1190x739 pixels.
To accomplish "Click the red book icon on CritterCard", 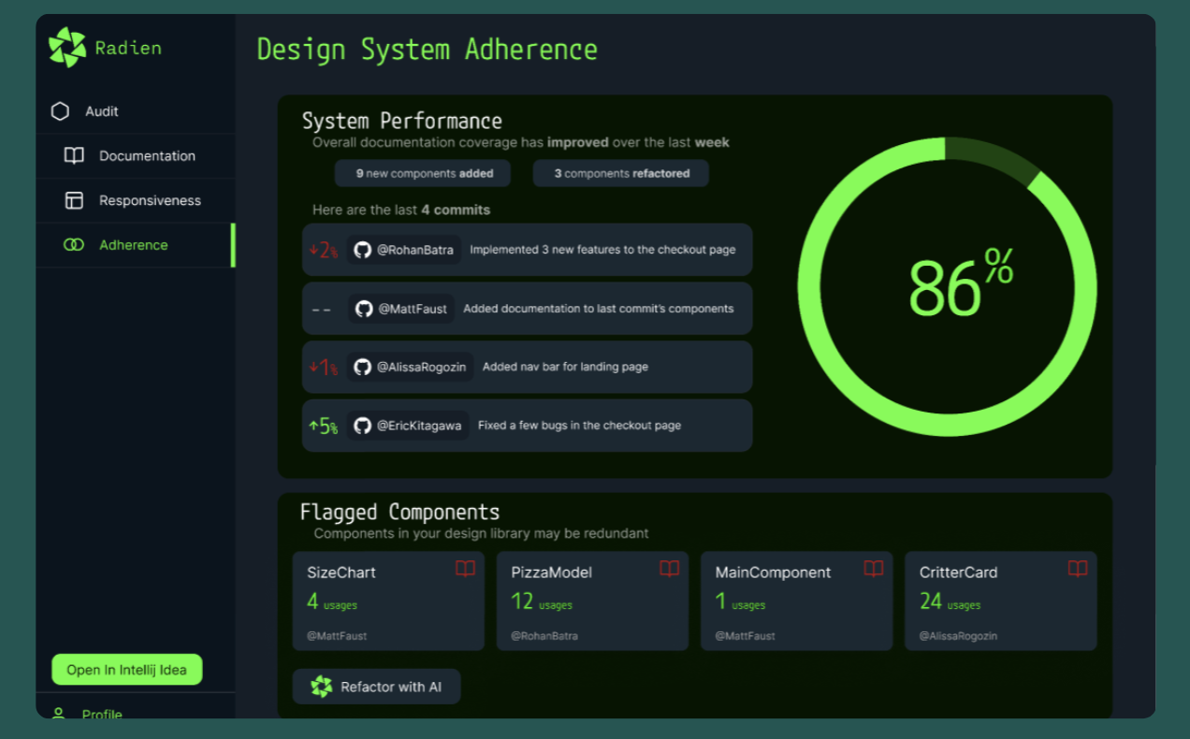I will 1077,569.
